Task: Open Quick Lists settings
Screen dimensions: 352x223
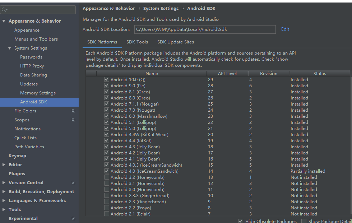Action: pyautogui.click(x=26, y=138)
